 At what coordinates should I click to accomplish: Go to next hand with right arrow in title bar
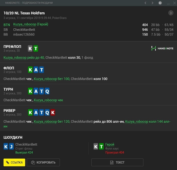coord(152,3)
